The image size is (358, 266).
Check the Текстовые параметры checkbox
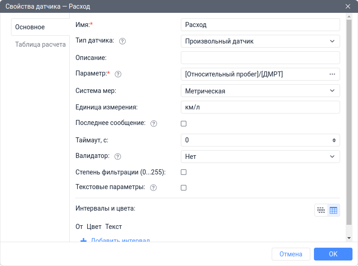(x=184, y=188)
